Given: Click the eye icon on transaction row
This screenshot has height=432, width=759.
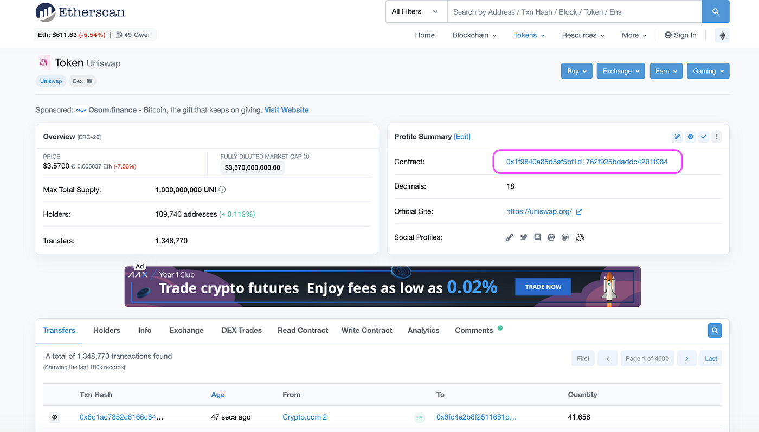Looking at the screenshot, I should tap(54, 417).
